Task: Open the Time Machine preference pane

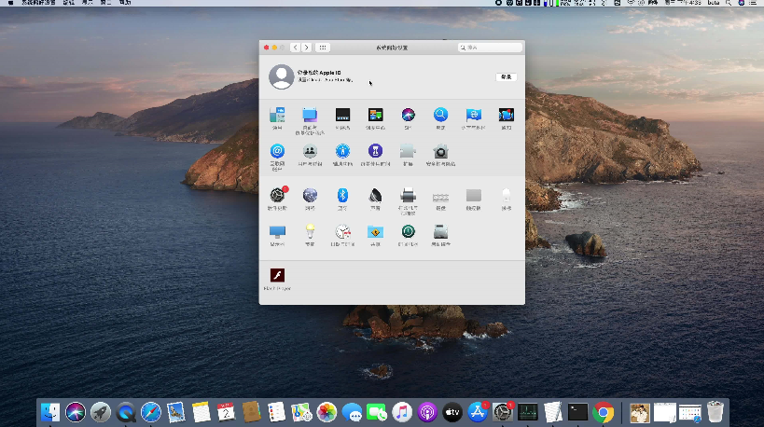Action: tap(408, 231)
